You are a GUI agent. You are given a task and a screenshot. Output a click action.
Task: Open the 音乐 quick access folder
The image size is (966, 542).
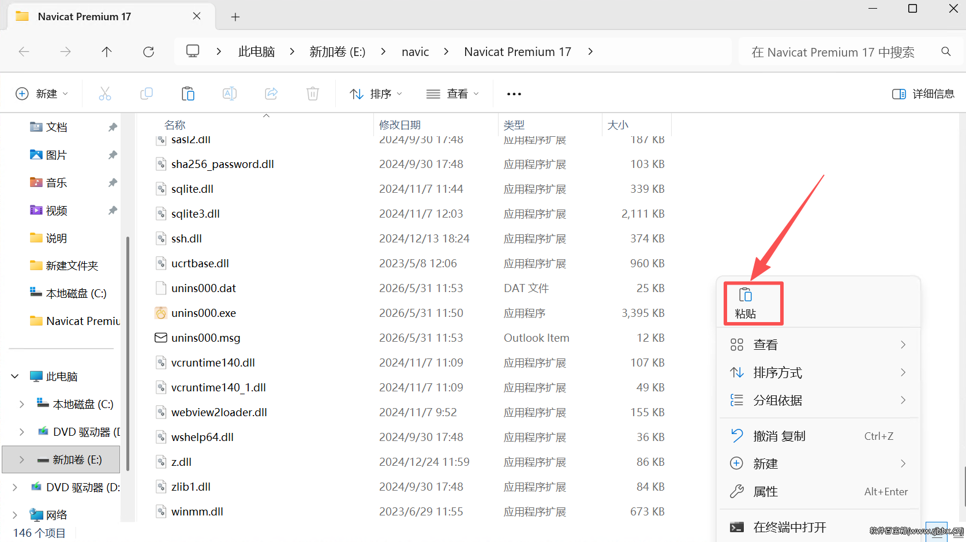point(57,182)
